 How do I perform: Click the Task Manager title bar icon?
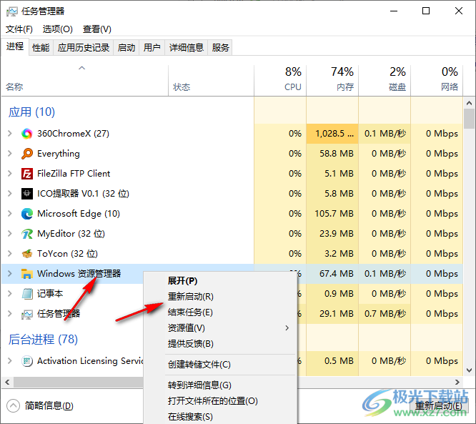(x=12, y=11)
